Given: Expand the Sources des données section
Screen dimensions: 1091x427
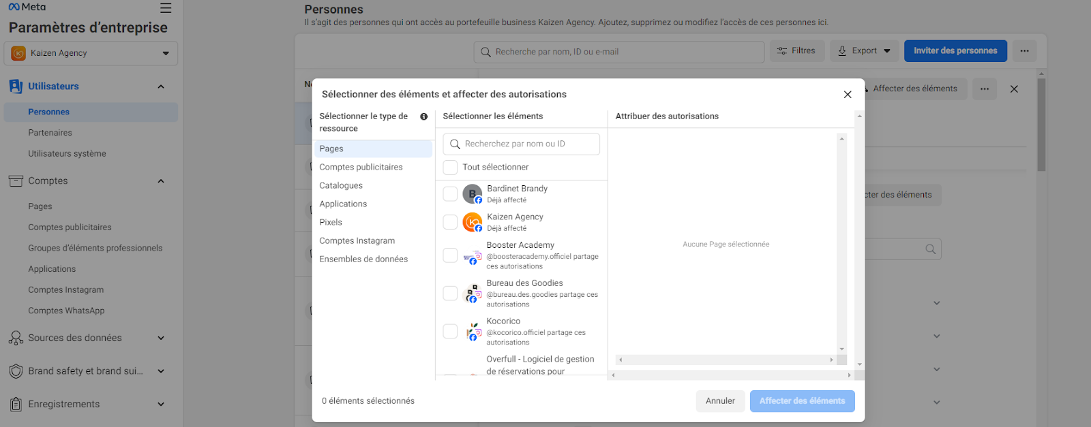Looking at the screenshot, I should 161,338.
